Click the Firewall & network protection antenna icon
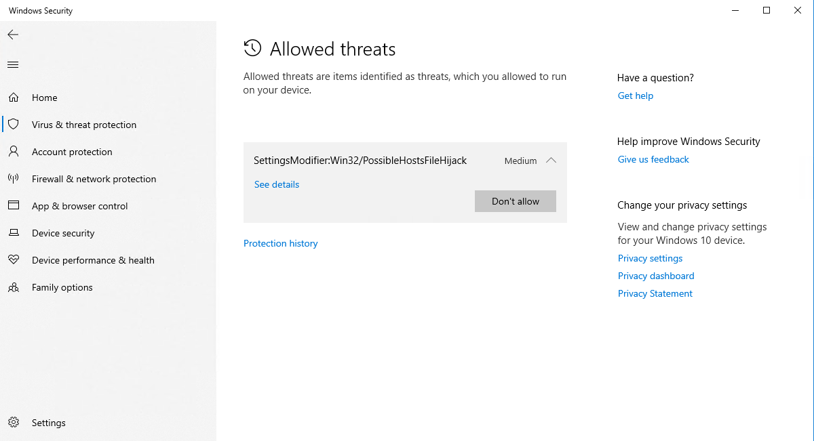814x441 pixels. (14, 179)
